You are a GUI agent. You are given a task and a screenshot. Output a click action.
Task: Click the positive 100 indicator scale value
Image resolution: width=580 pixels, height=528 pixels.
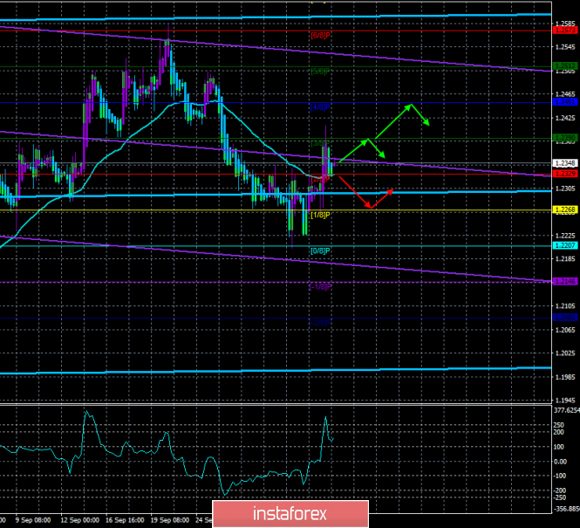click(559, 447)
